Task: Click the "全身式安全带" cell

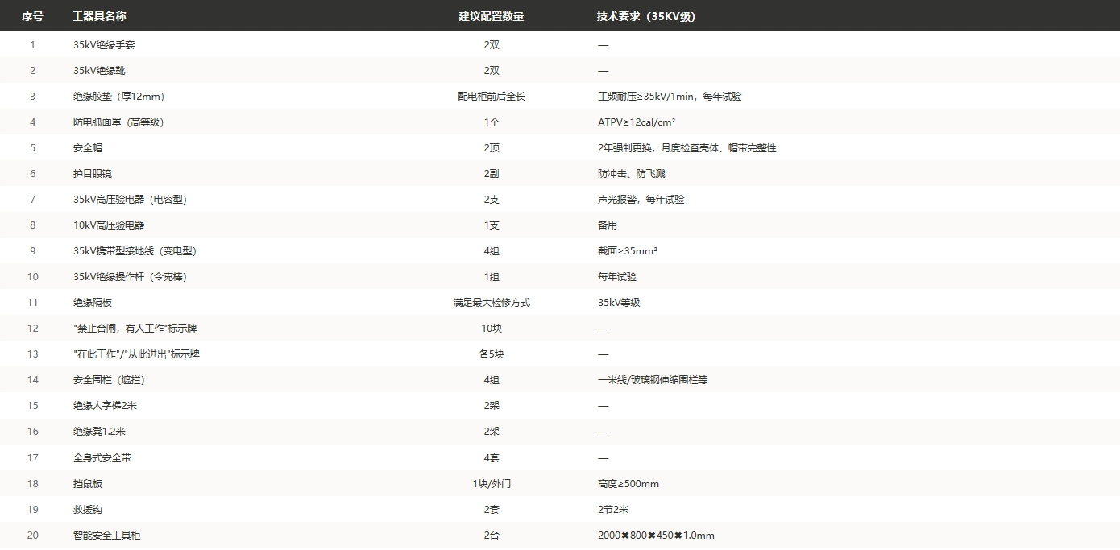Action: tap(102, 458)
